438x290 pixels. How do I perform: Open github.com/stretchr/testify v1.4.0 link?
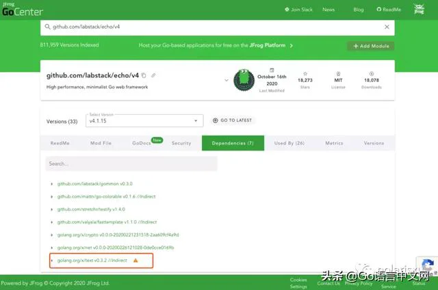pyautogui.click(x=91, y=209)
